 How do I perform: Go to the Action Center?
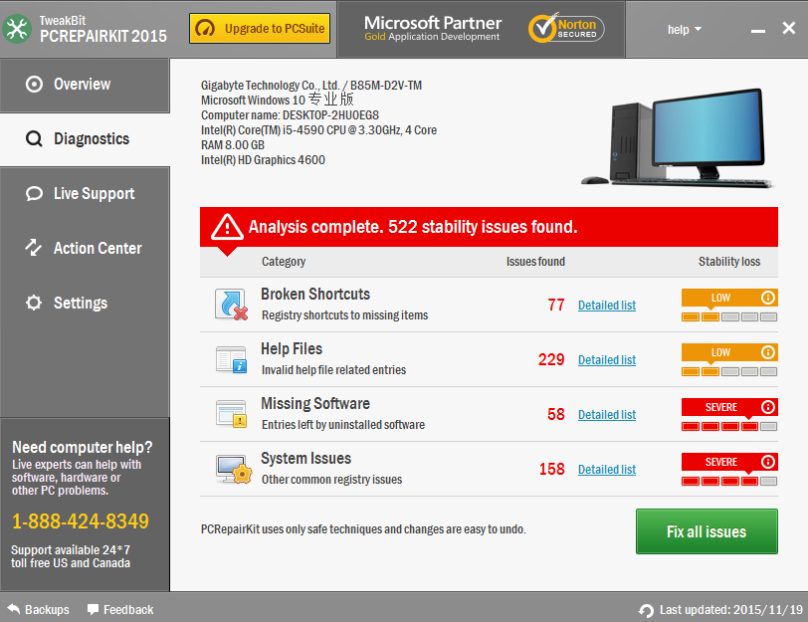(x=85, y=249)
